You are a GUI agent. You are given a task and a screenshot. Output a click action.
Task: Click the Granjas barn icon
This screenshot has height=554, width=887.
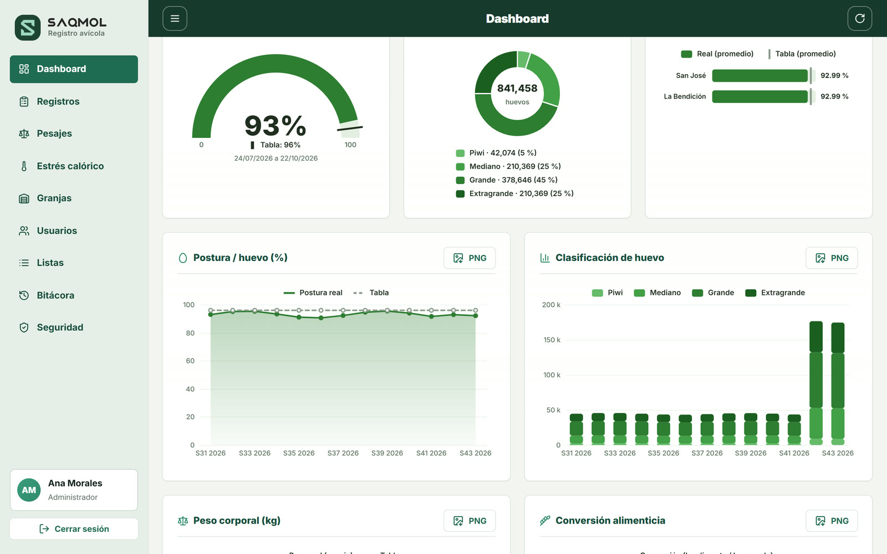pyautogui.click(x=24, y=198)
